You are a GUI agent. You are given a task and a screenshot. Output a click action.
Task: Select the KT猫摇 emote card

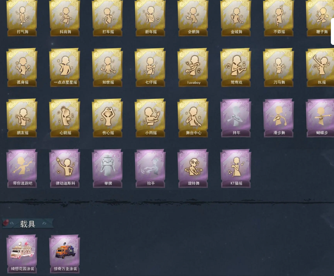[x=236, y=168]
